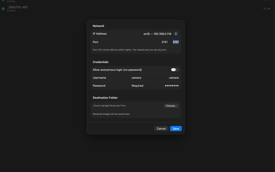Viewport: 275px width, 172px height.
Task: Click the Username label
Action: [x=99, y=78]
